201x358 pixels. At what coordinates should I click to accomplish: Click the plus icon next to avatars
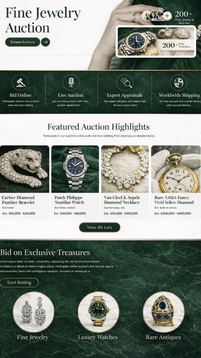(x=167, y=16)
